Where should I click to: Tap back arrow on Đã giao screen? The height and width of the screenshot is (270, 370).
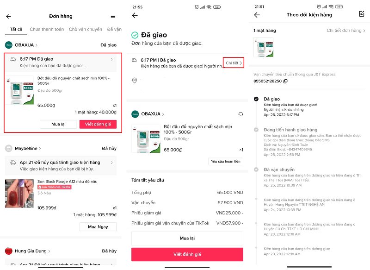tap(135, 15)
